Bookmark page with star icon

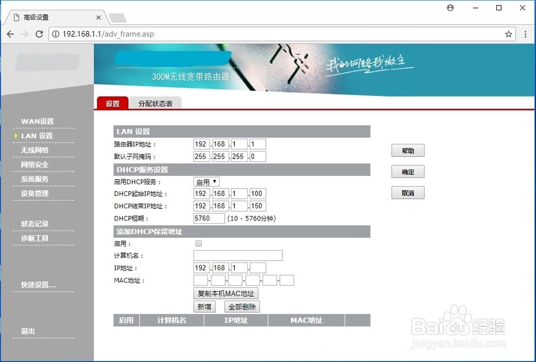[509, 34]
